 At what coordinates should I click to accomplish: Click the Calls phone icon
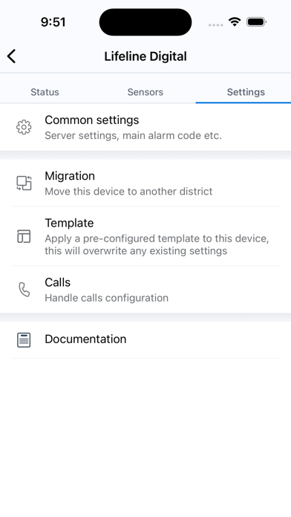coord(24,290)
